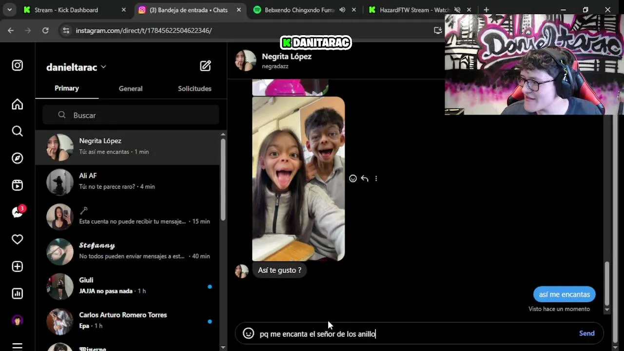Close the Bebxendo Chingxndo Spotify tab

(x=354, y=10)
